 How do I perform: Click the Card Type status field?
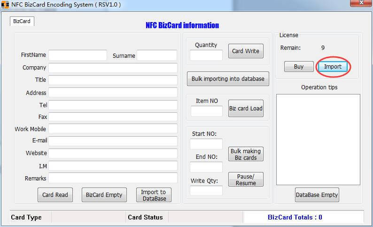pyautogui.click(x=88, y=217)
